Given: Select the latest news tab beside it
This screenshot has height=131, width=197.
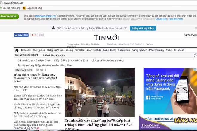Looking at the screenshot, I should (41, 70).
